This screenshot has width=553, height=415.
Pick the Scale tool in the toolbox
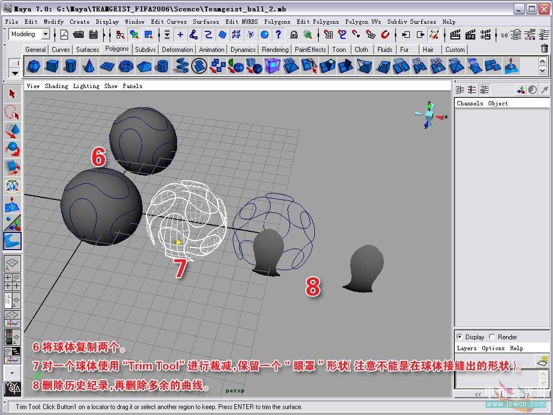click(12, 168)
